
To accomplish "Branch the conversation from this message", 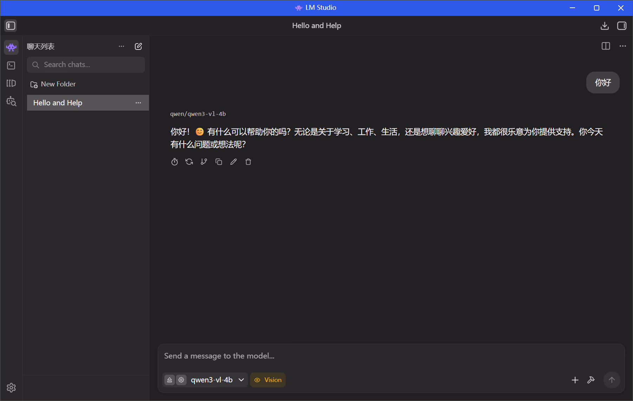I will pos(204,162).
